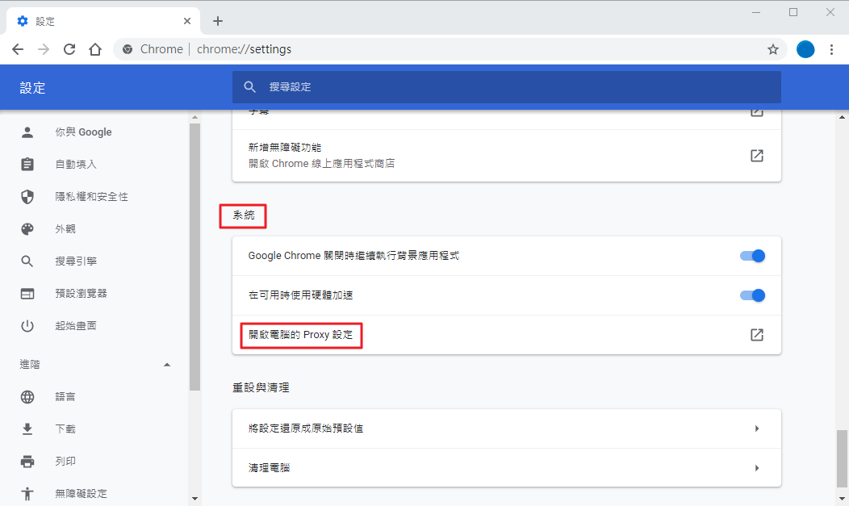Screen dimensions: 849x506
Task: Close the Chrome window
Action: (830, 12)
